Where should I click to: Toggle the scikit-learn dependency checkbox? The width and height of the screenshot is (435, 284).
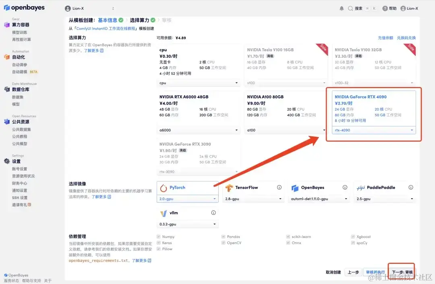[x=288, y=237]
